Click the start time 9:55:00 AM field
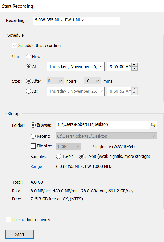This screenshot has width=164, height=242. [x=120, y=67]
